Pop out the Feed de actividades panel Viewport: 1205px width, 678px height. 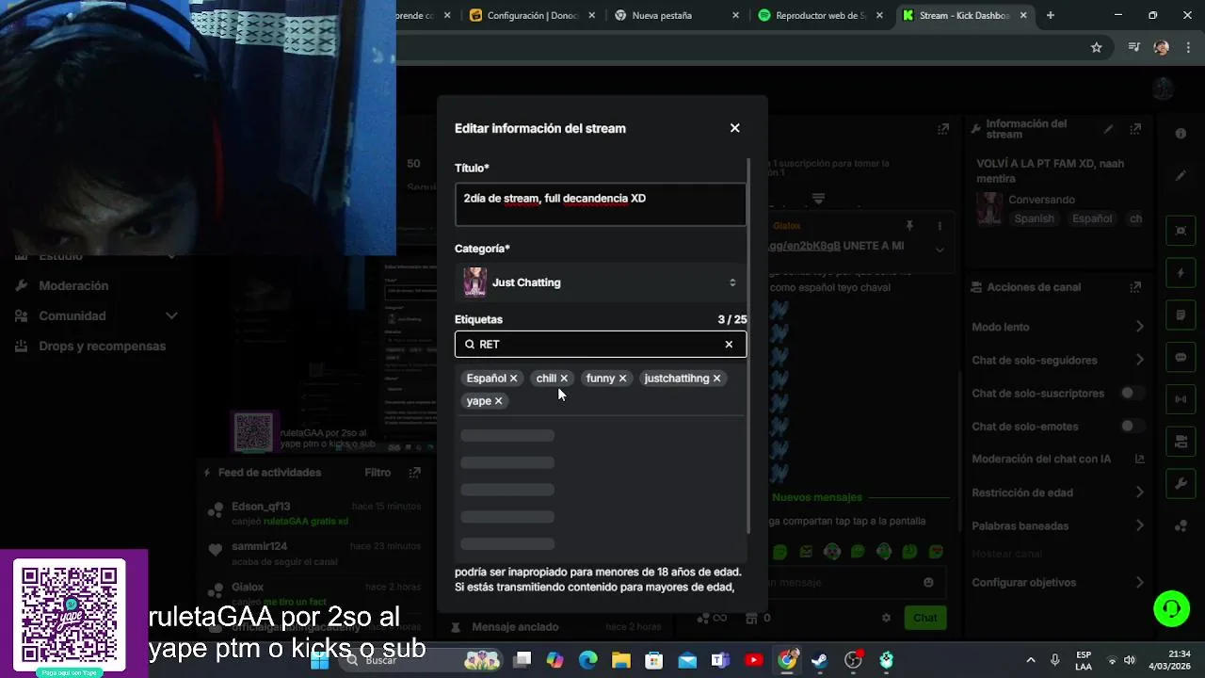414,473
